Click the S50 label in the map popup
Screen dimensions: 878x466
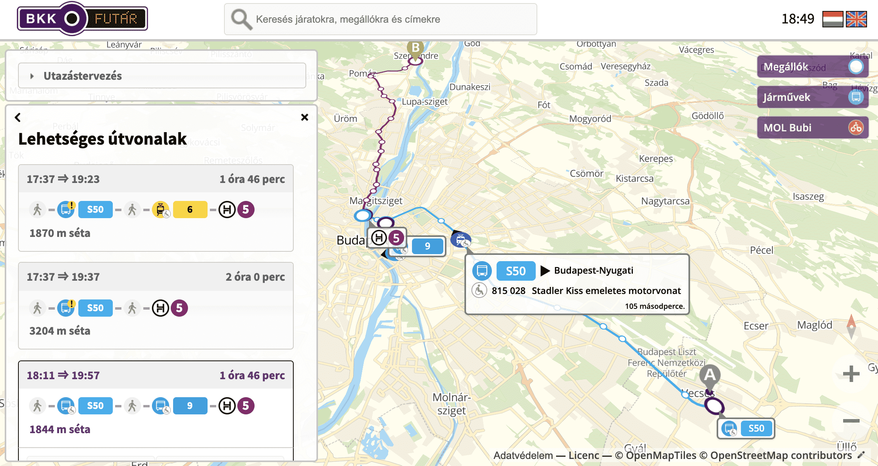point(516,271)
